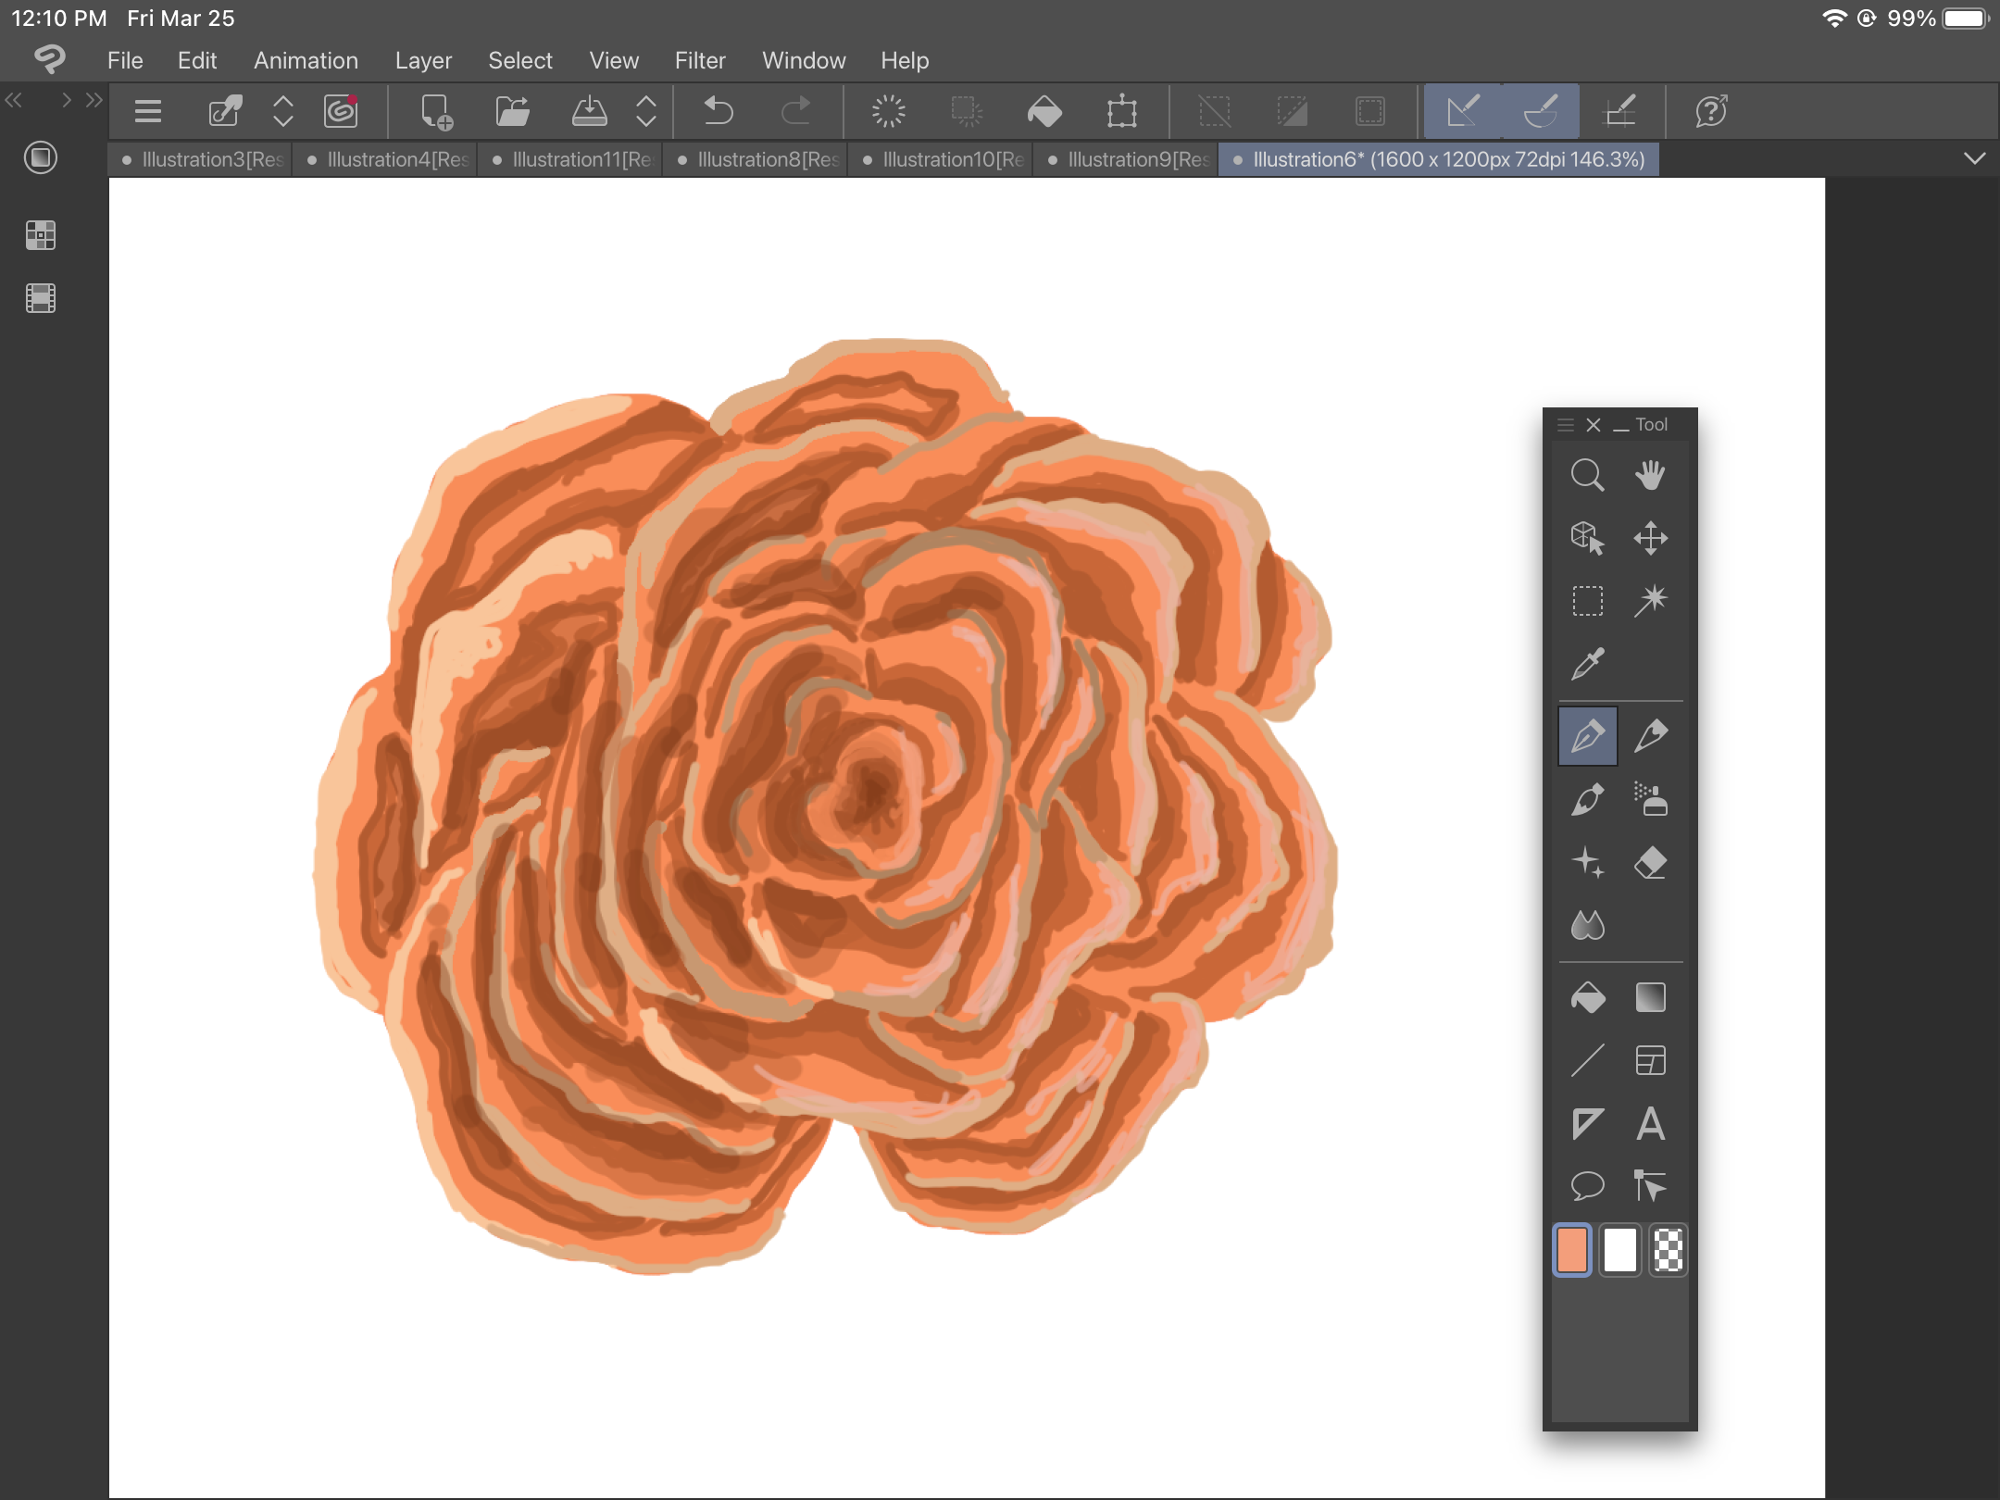Click the Undo arrow in command bar

[x=718, y=111]
